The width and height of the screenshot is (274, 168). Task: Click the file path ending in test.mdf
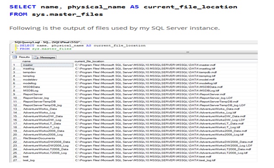(143, 157)
